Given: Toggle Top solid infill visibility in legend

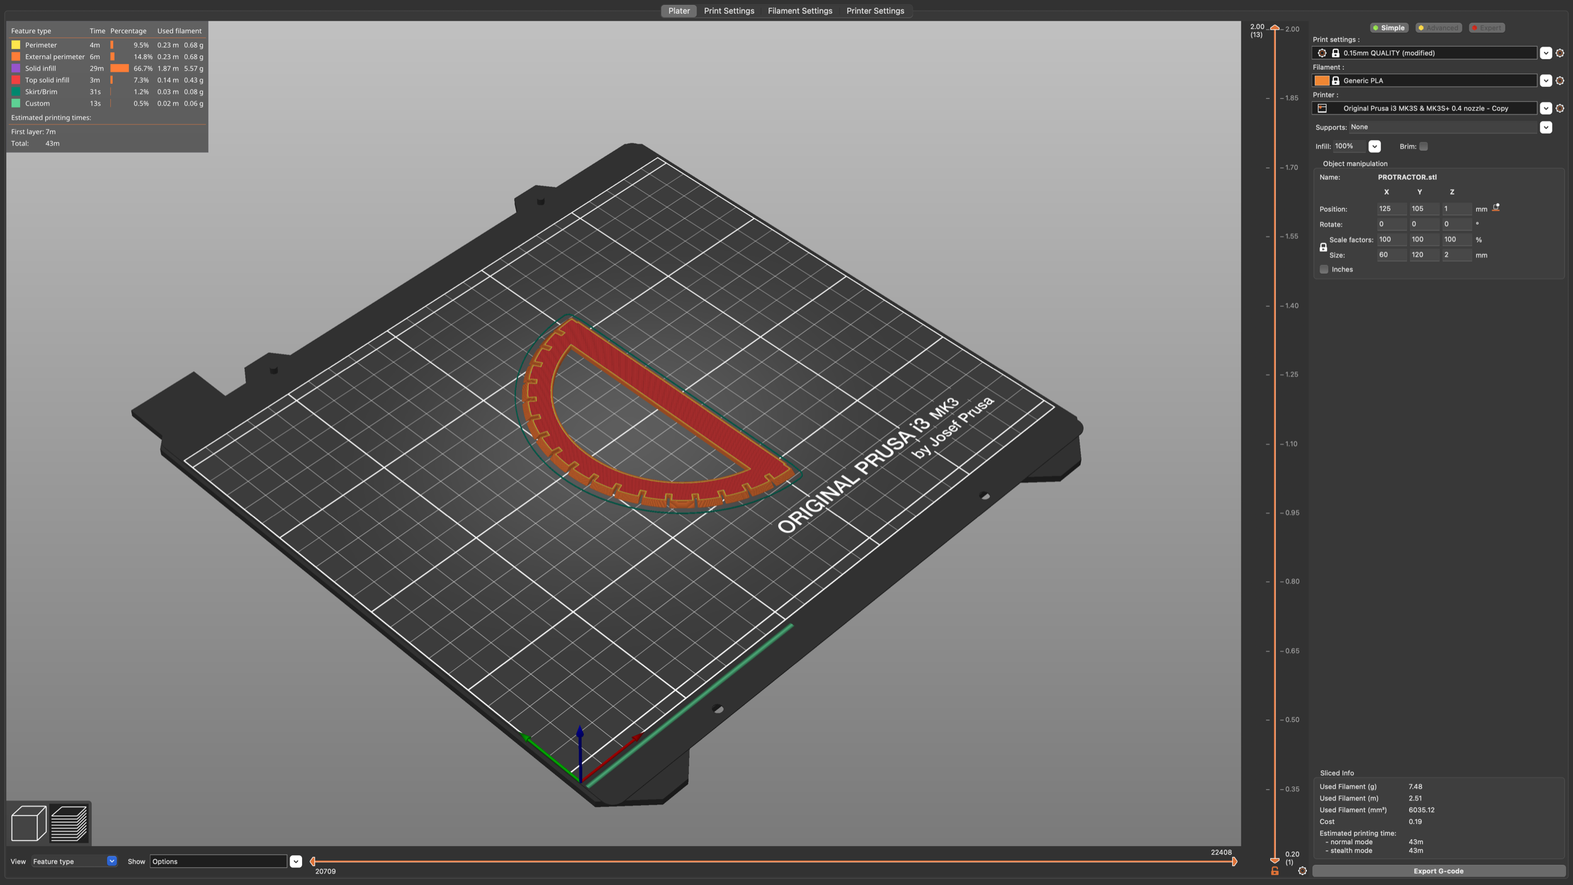Looking at the screenshot, I should (x=107, y=80).
